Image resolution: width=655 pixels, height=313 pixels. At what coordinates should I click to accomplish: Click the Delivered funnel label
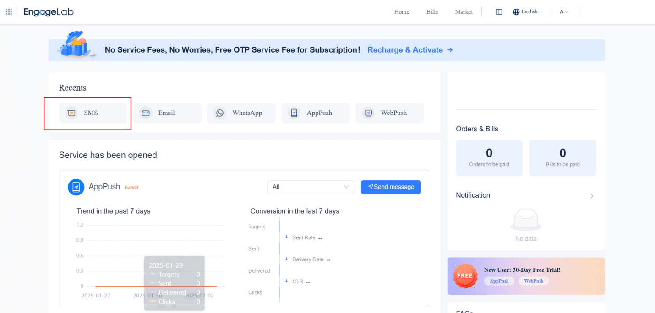point(259,271)
